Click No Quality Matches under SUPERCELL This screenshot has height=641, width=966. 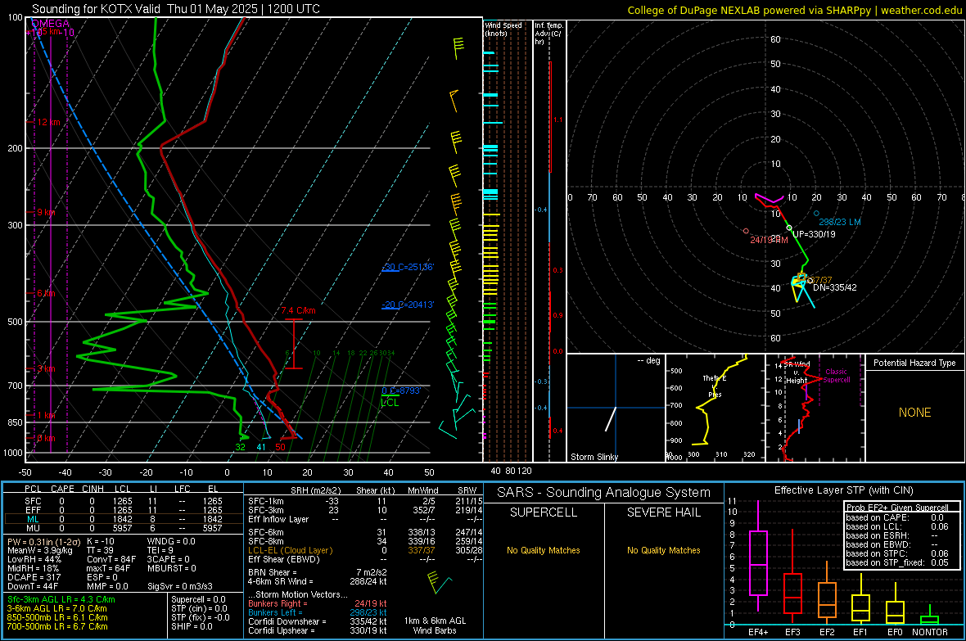tap(544, 550)
